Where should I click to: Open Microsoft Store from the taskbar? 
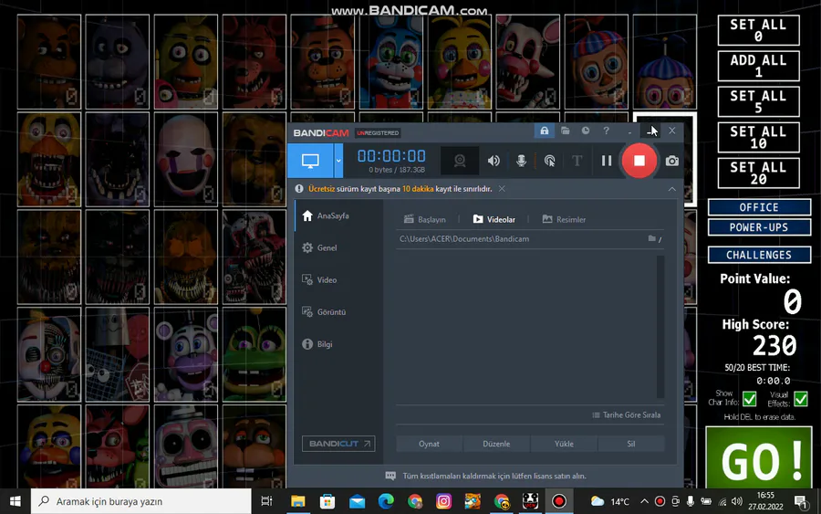click(x=327, y=501)
